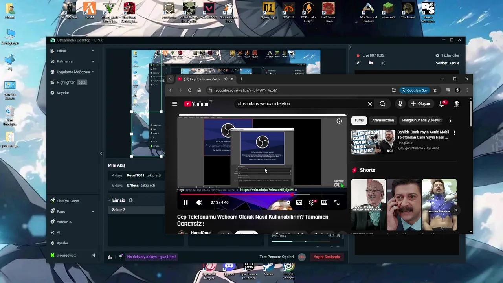Click the edit stream info pencil icon
Screen dimensions: 503x283
coord(358,63)
